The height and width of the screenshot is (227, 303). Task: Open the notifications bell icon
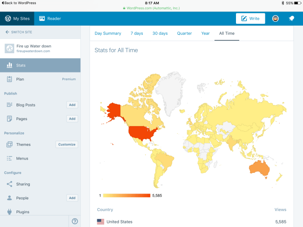click(292, 18)
